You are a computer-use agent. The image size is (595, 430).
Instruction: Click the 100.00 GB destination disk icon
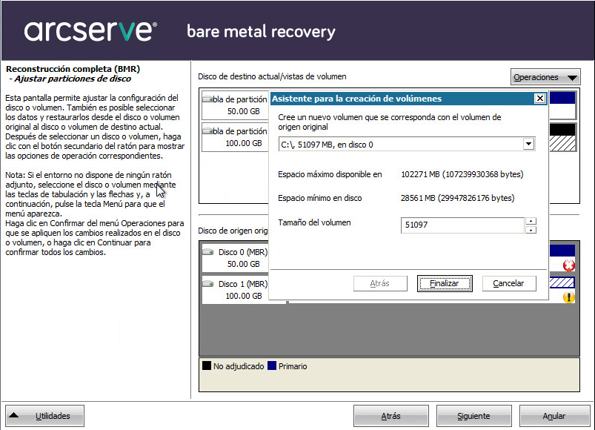click(207, 131)
